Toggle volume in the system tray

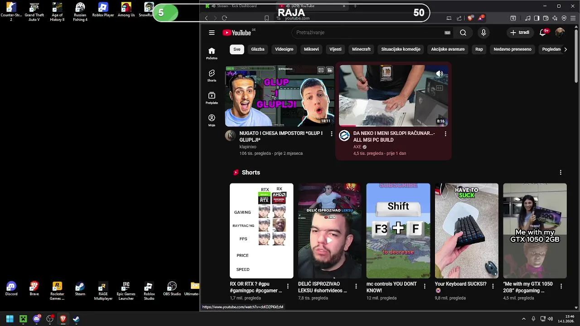(551, 319)
